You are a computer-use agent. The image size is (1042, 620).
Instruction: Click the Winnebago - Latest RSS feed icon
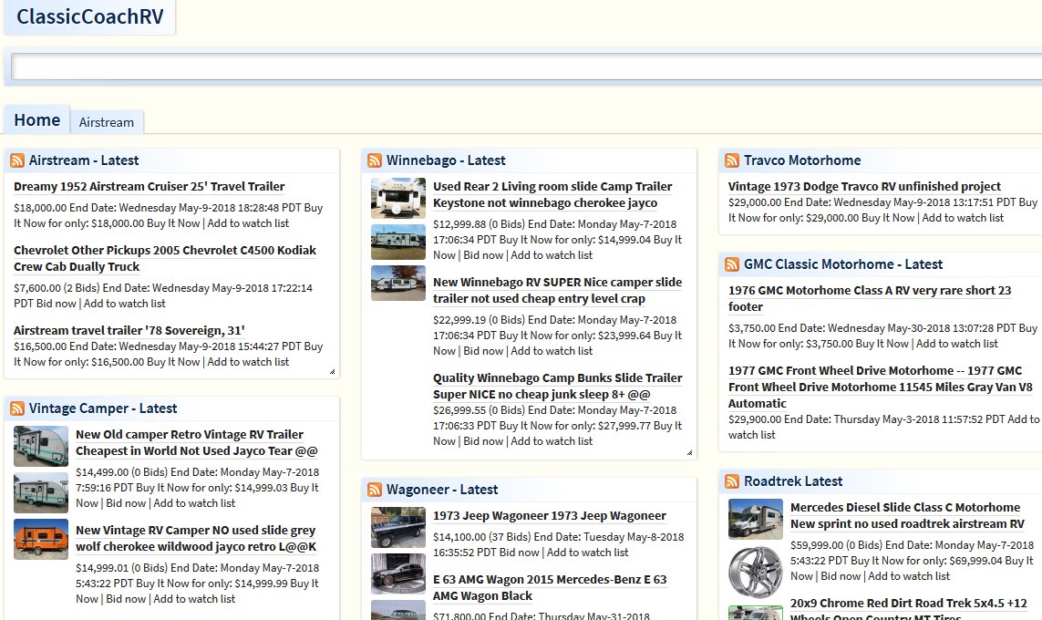(x=375, y=160)
